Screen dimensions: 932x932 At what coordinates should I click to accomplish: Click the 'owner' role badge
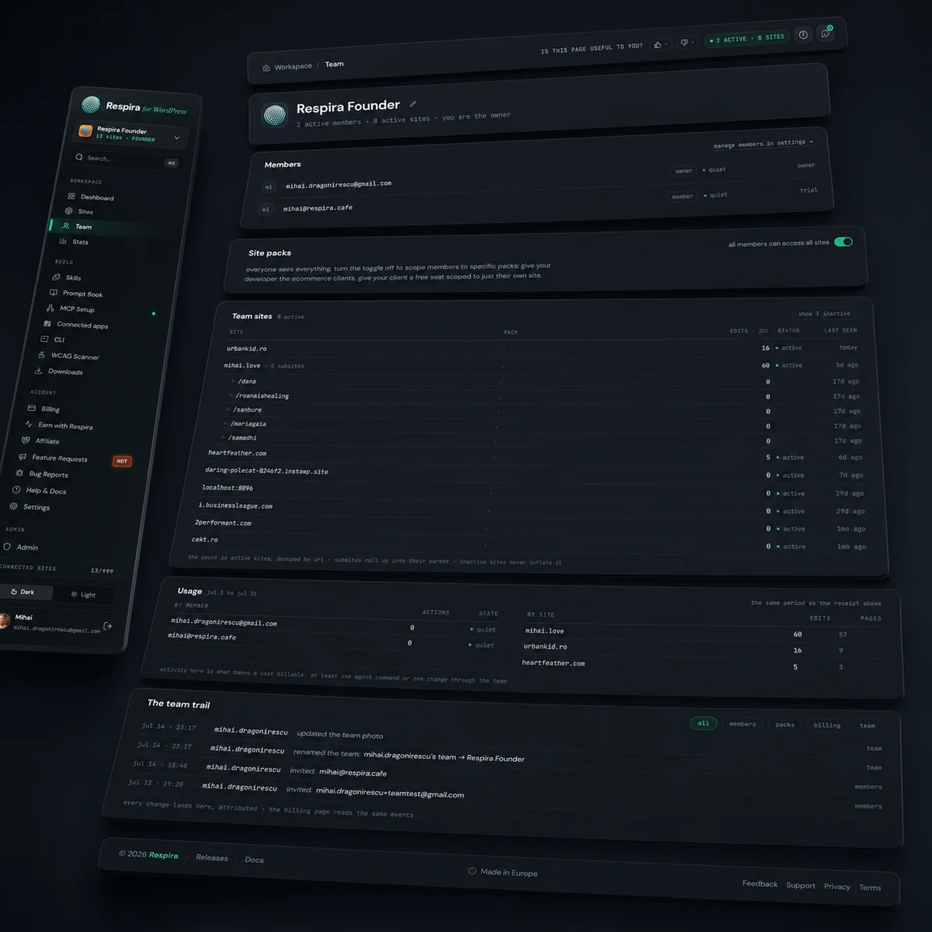(683, 171)
